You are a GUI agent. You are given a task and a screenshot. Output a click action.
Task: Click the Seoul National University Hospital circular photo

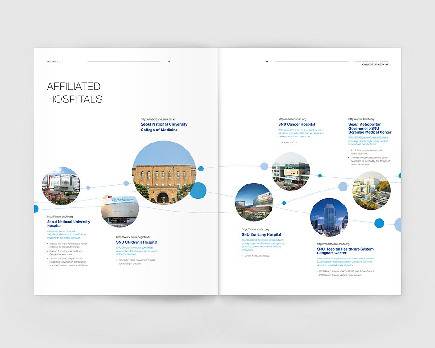61,186
